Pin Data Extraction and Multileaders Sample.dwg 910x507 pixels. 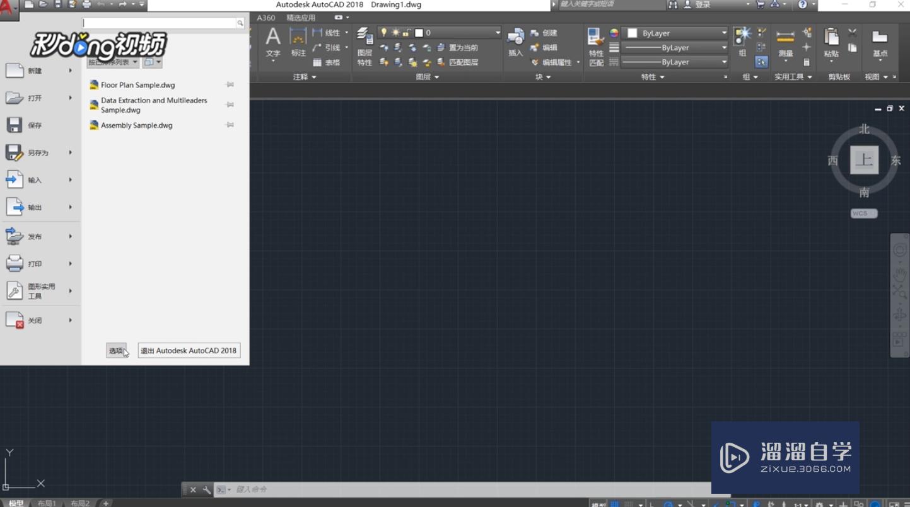[230, 105]
